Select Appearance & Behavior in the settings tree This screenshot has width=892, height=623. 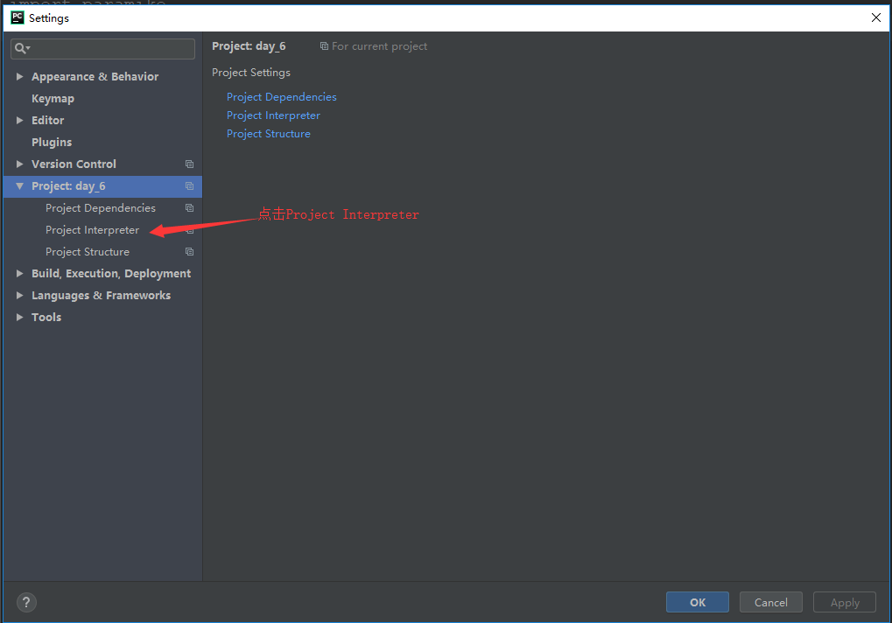click(x=95, y=77)
